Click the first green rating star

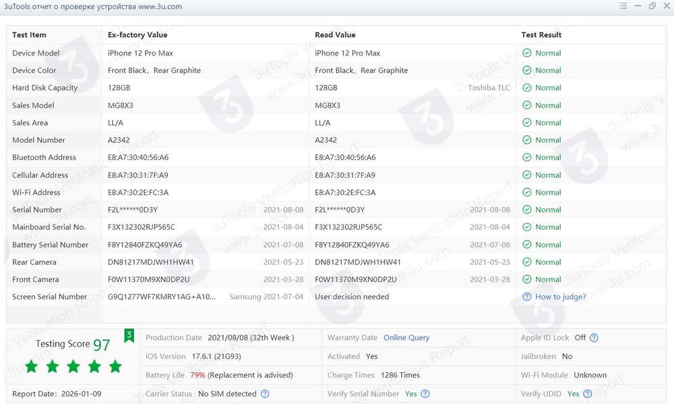coord(32,367)
